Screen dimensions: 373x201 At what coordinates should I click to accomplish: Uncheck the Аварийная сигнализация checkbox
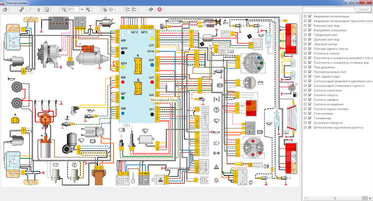310,16
